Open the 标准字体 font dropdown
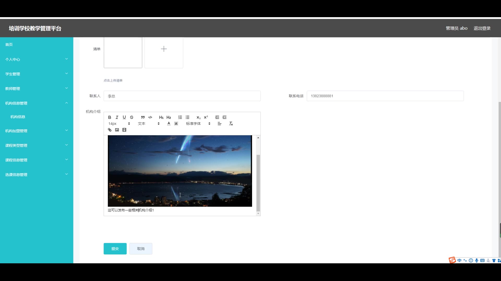 point(198,124)
